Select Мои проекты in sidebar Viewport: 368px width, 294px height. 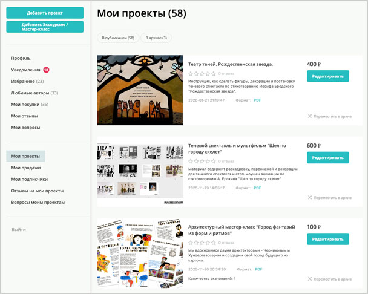point(25,156)
